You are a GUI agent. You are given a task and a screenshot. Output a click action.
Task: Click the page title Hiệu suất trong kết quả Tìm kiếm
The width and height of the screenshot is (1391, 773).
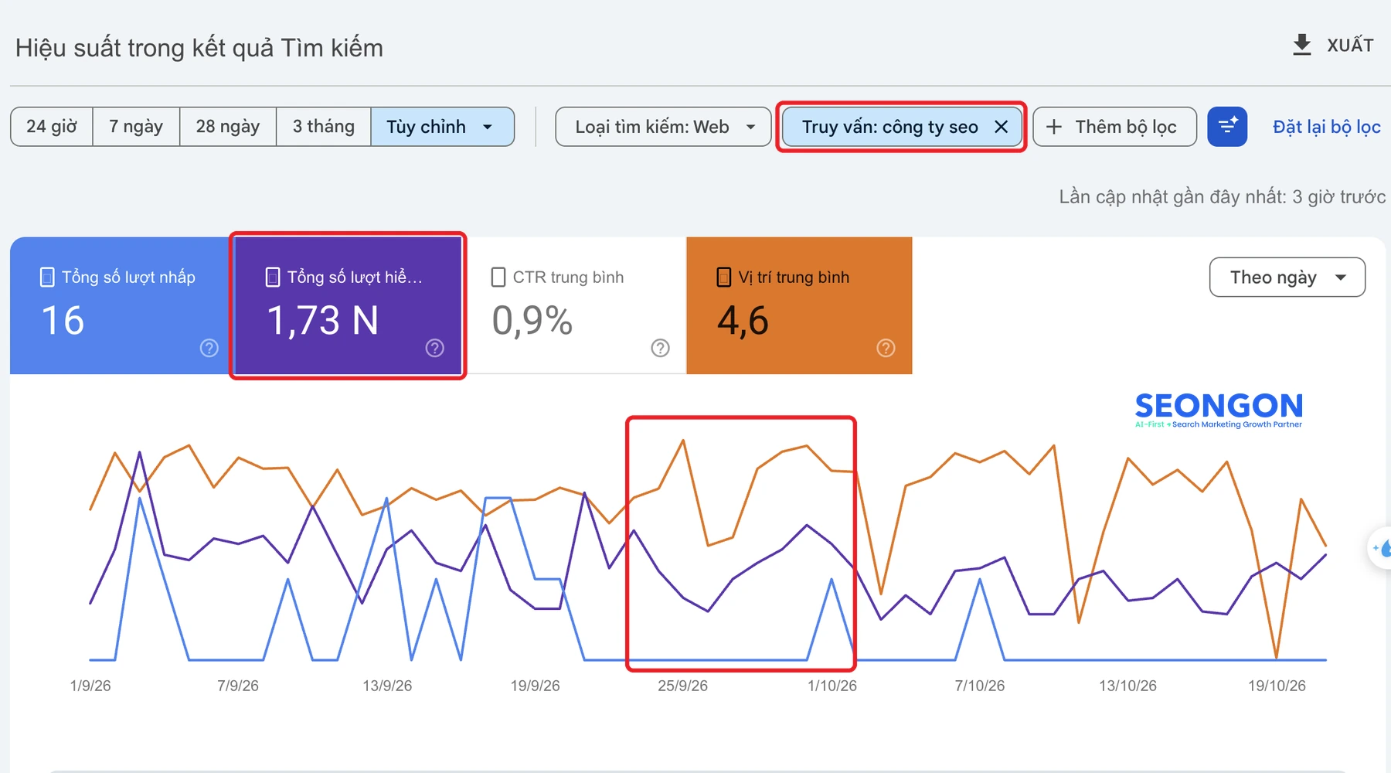(199, 48)
